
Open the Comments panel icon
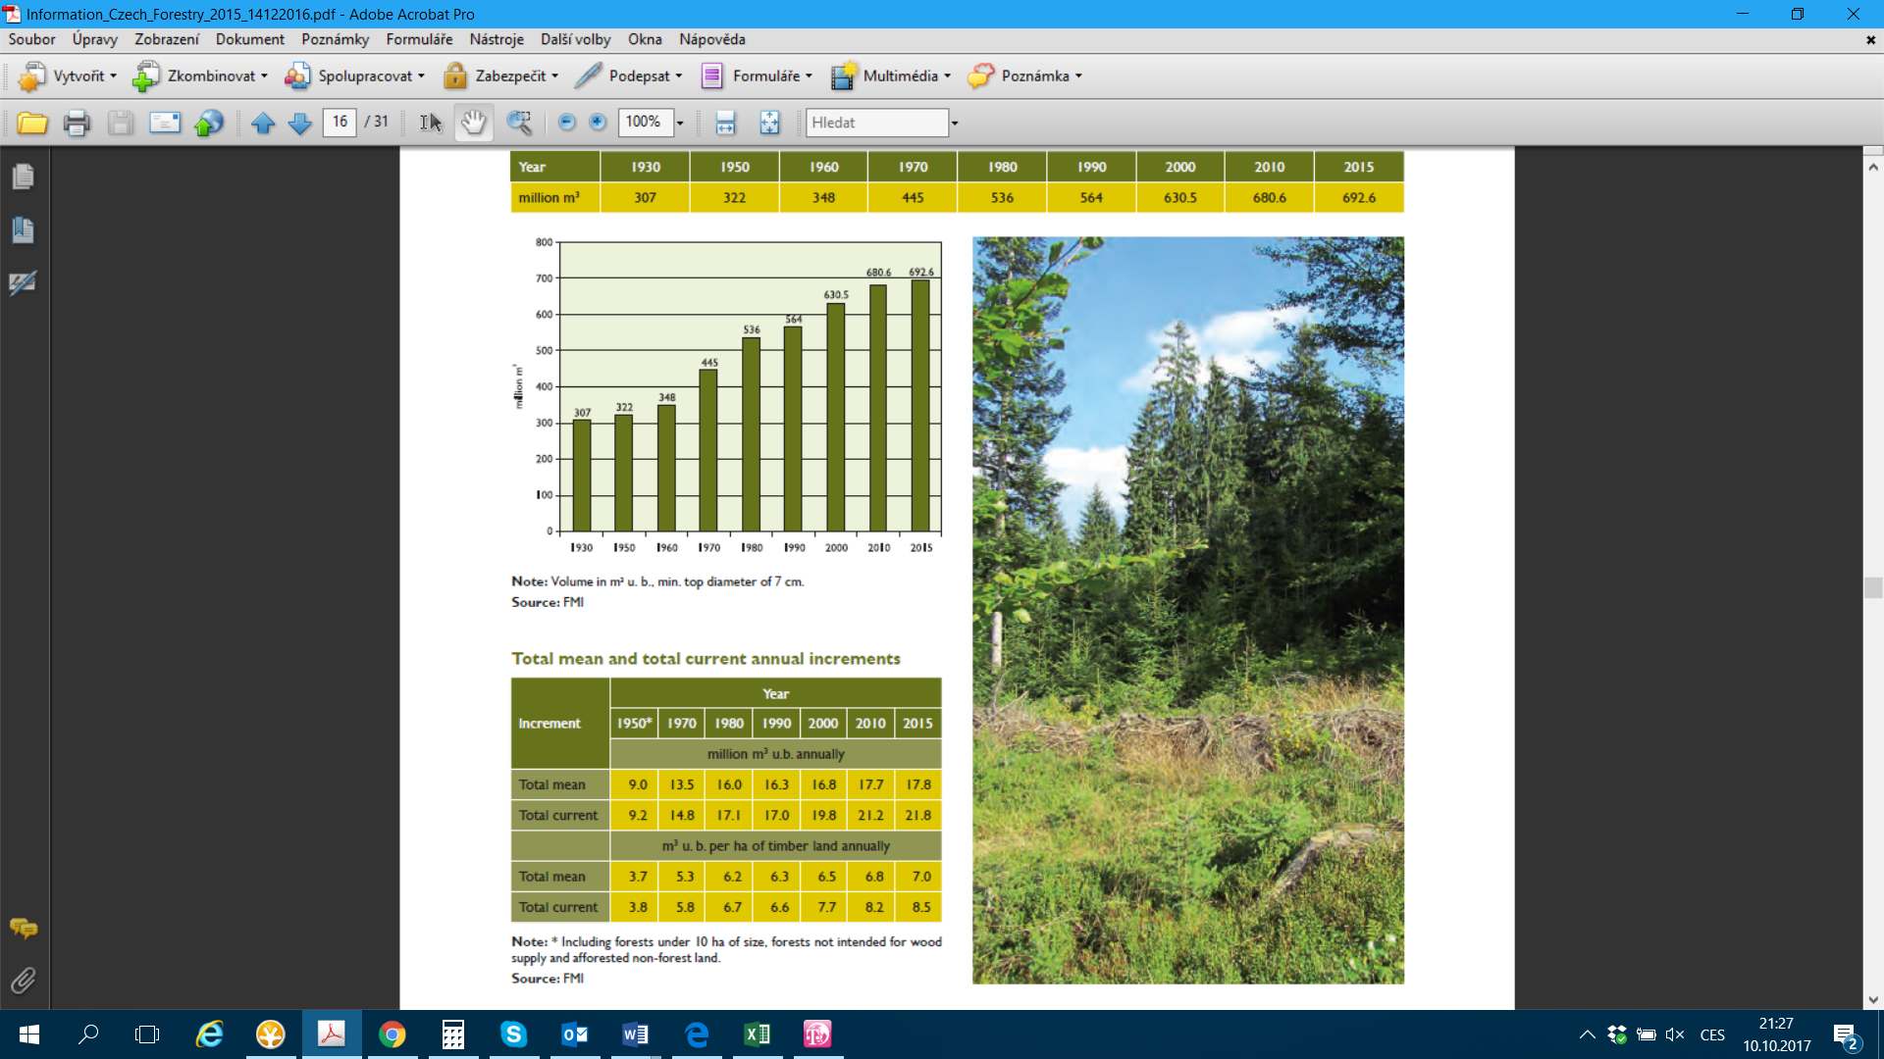(x=24, y=928)
